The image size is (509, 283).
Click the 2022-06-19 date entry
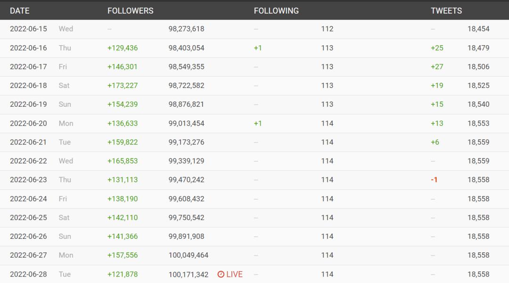[28, 104]
